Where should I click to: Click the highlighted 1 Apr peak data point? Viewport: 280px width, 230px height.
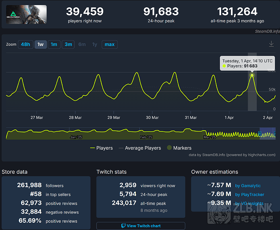point(252,75)
